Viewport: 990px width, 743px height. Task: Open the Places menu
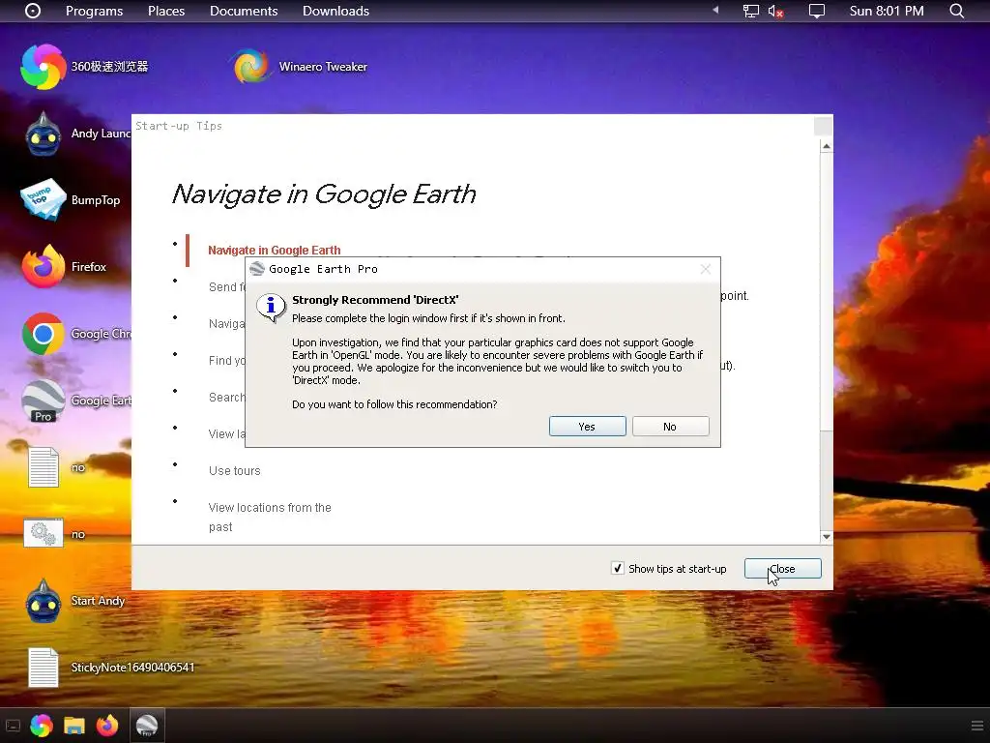pos(166,11)
